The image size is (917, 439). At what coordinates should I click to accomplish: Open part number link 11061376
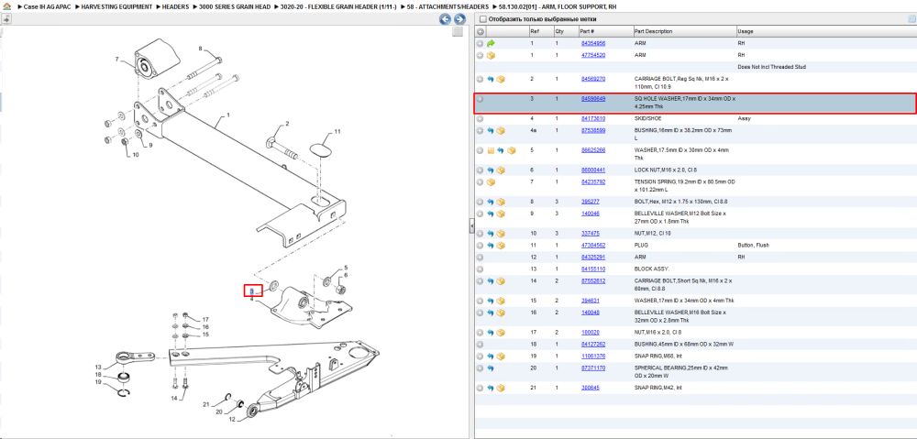click(593, 356)
